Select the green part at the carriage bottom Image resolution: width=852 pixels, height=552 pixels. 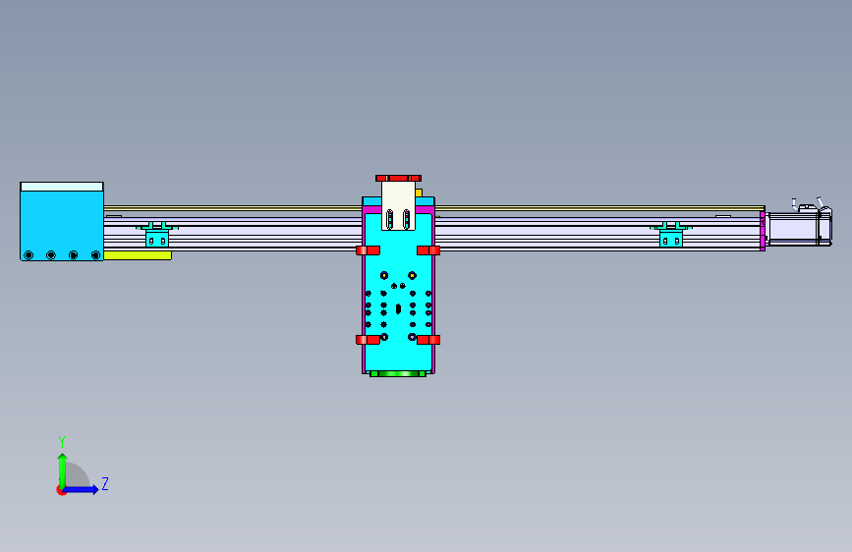tap(398, 374)
